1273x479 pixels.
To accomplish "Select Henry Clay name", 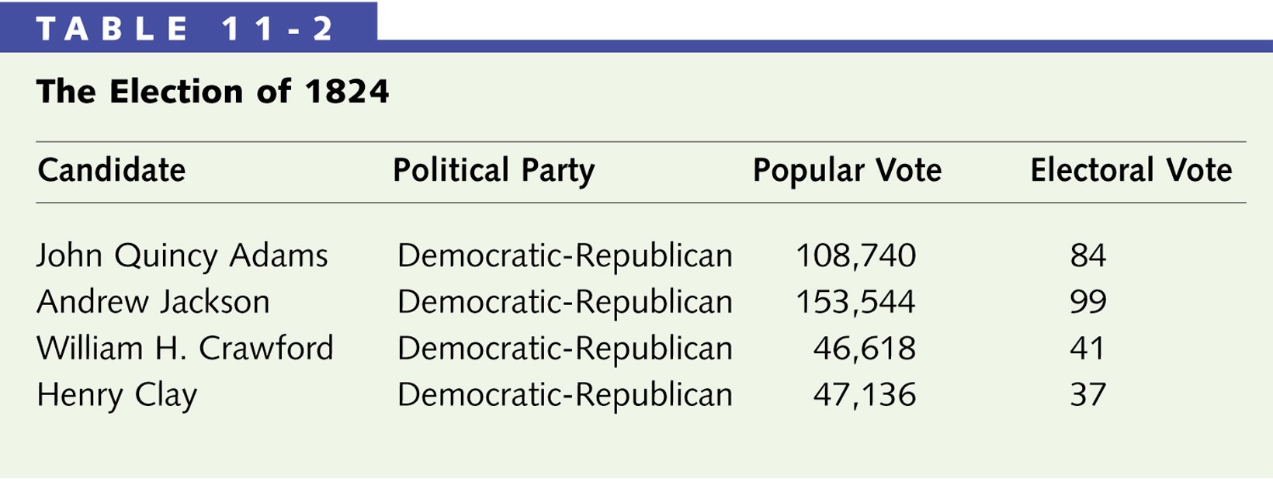I will (116, 396).
